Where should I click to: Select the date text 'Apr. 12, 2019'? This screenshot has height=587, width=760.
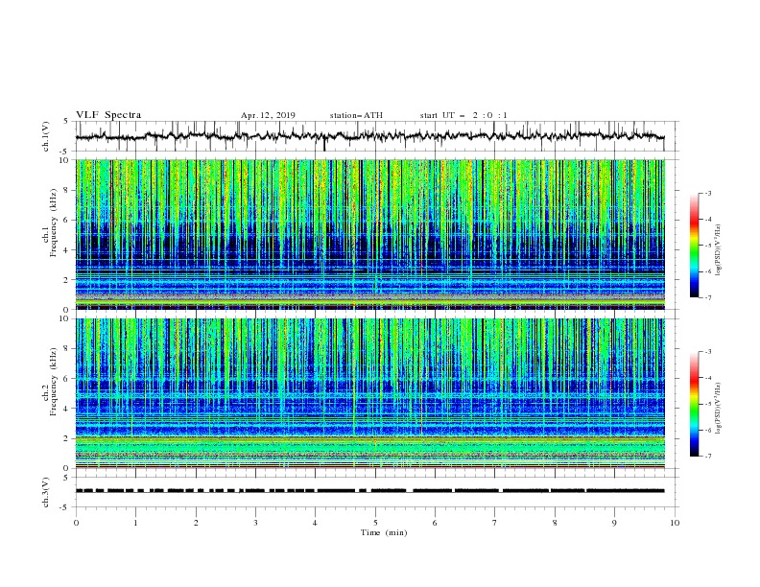(x=268, y=115)
